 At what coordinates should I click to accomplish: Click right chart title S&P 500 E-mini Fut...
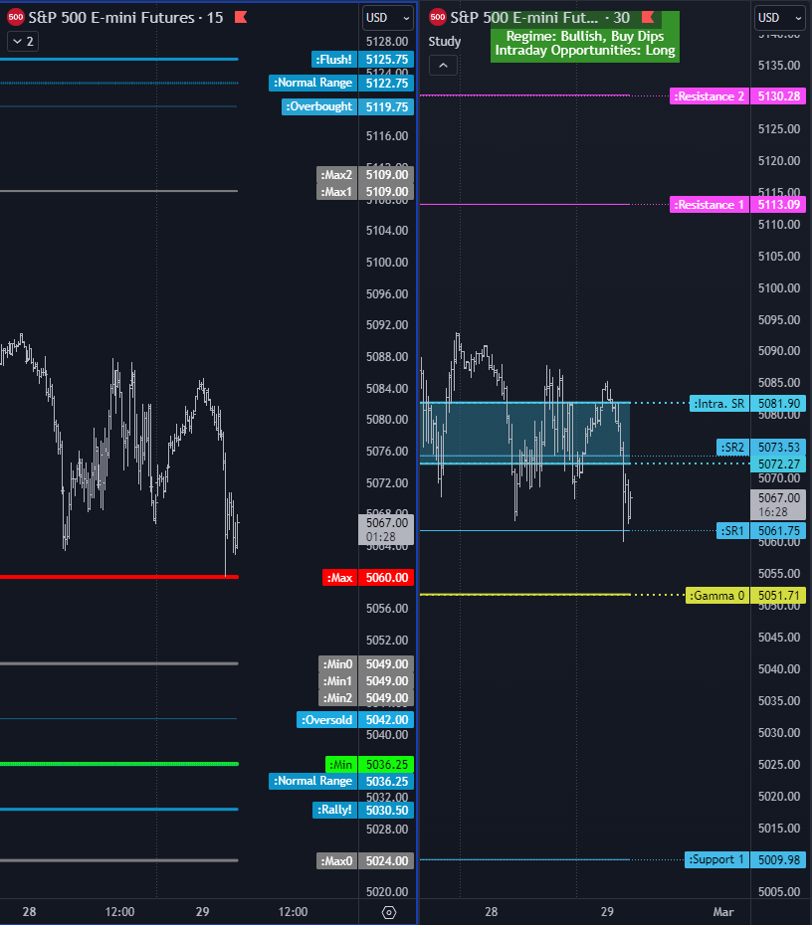coord(524,18)
